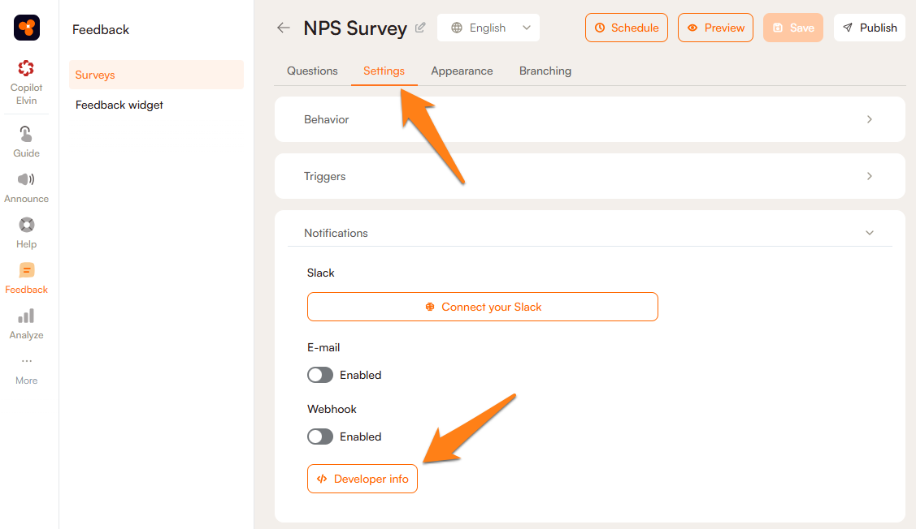Open Copilot Elvin from the sidebar
This screenshot has height=529, width=916.
pos(27,82)
